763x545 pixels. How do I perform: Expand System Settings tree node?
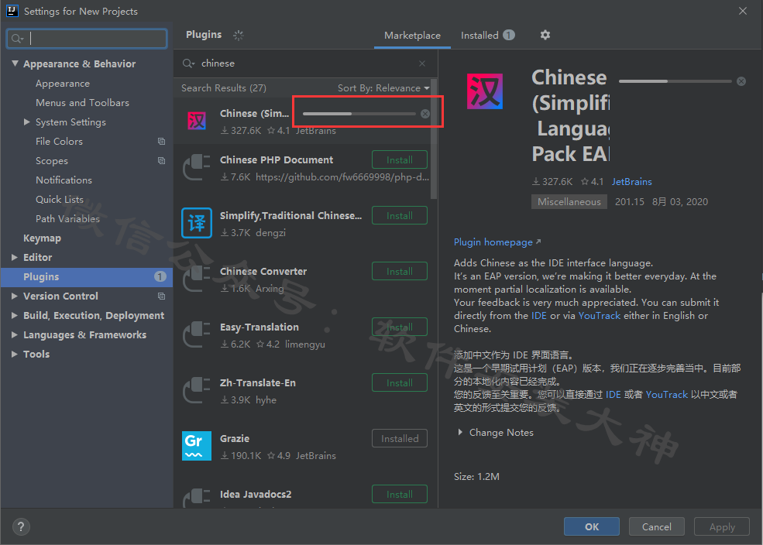coord(27,122)
